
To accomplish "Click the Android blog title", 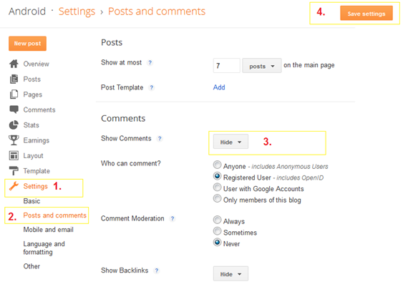I will 27,11.
